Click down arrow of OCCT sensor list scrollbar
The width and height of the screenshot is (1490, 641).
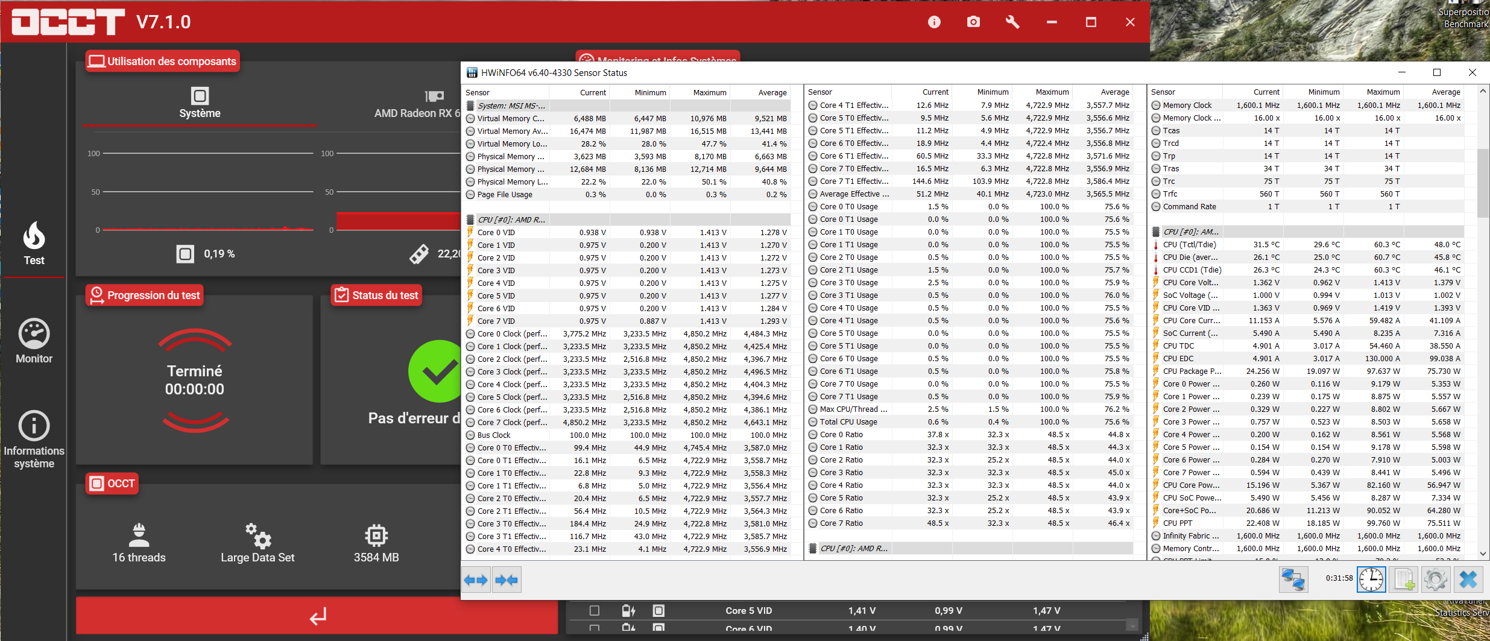(1132, 625)
